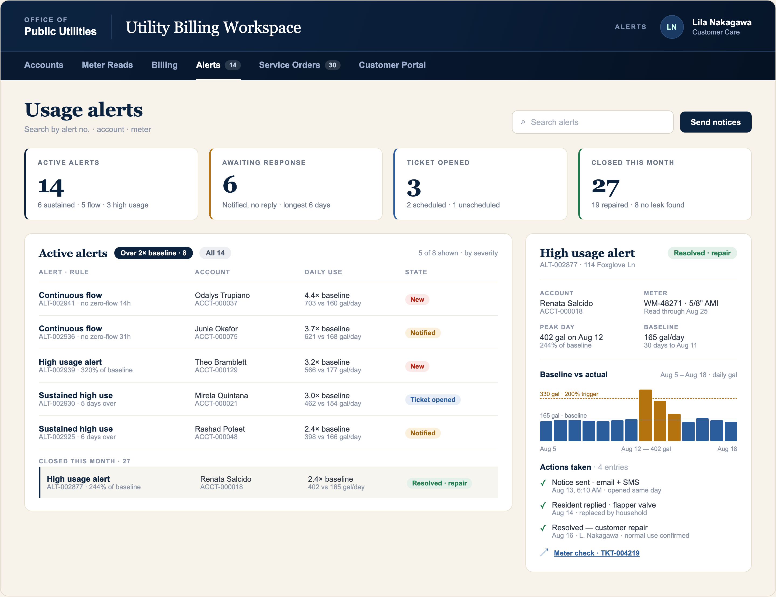Click New badge in Odalys Trupiano row
This screenshot has width=776, height=597.
(417, 300)
